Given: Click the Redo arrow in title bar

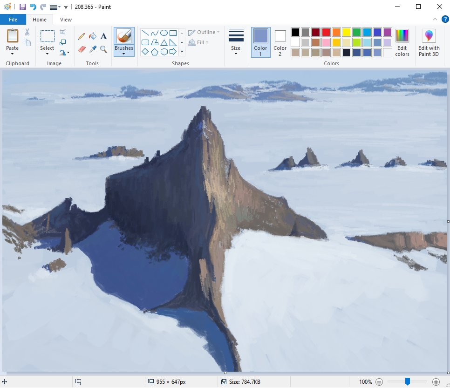Looking at the screenshot, I should [43, 7].
